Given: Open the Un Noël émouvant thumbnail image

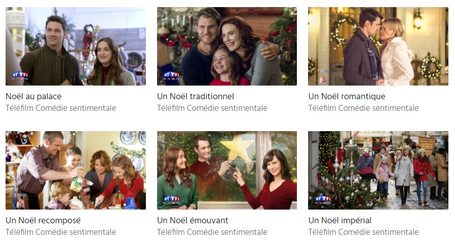Looking at the screenshot, I should point(227,171).
